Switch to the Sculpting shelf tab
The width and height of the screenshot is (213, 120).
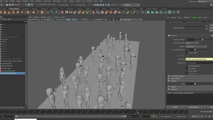[x=26, y=9]
